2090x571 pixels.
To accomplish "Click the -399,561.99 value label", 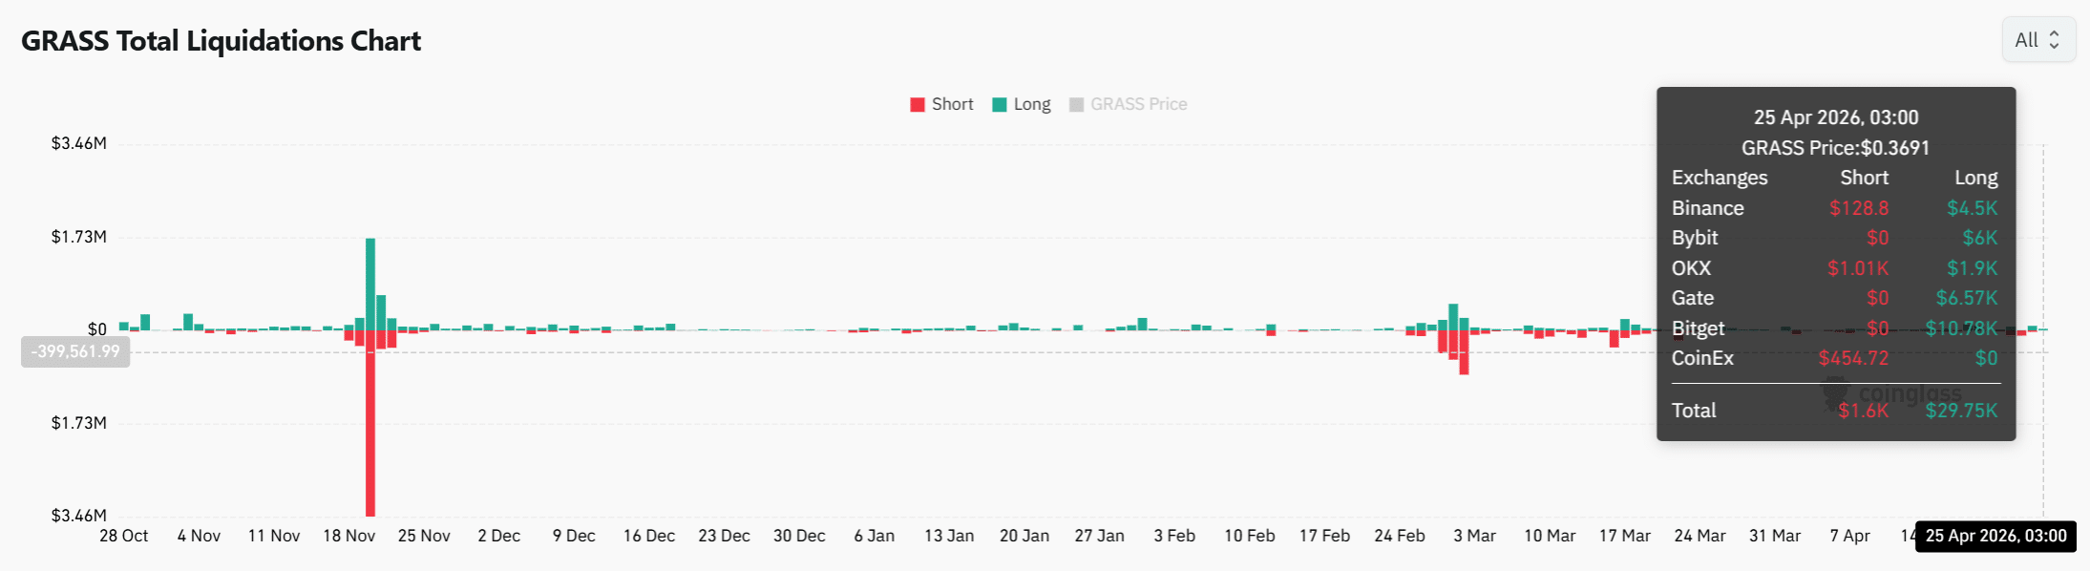I will tap(74, 351).
